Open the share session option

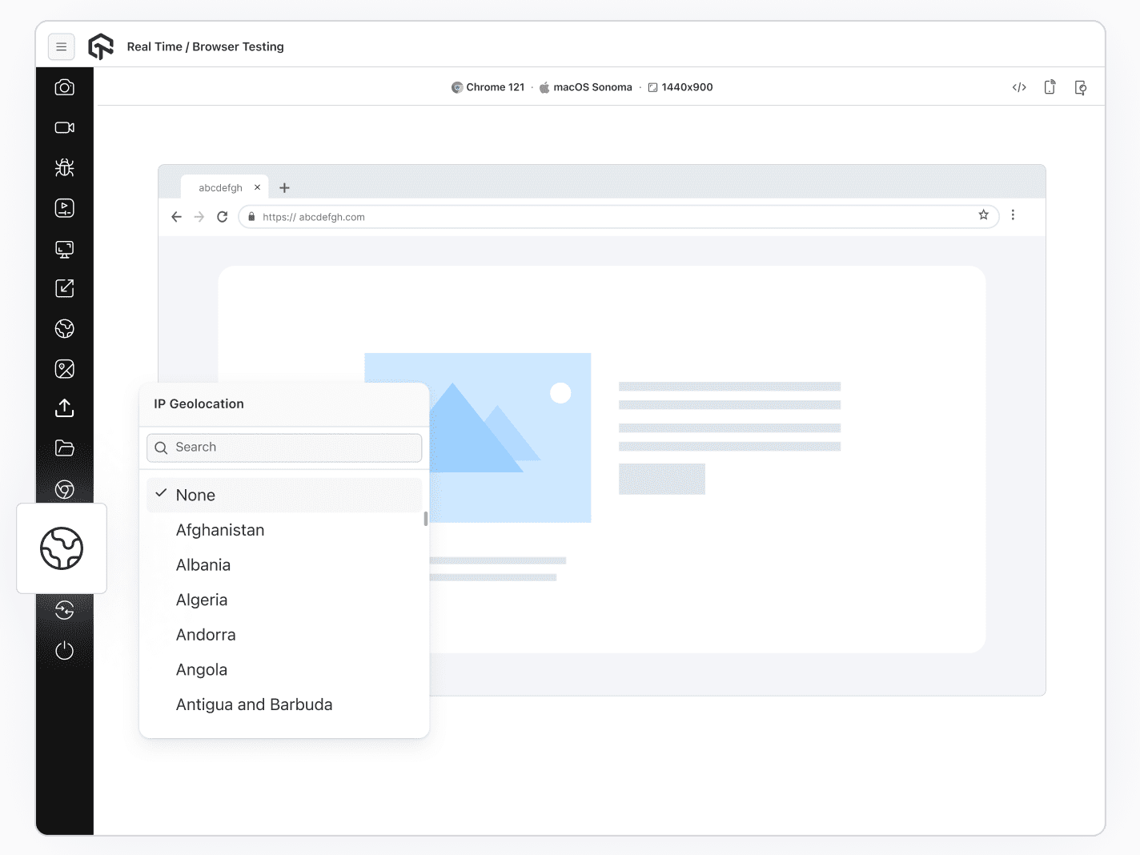tap(64, 288)
